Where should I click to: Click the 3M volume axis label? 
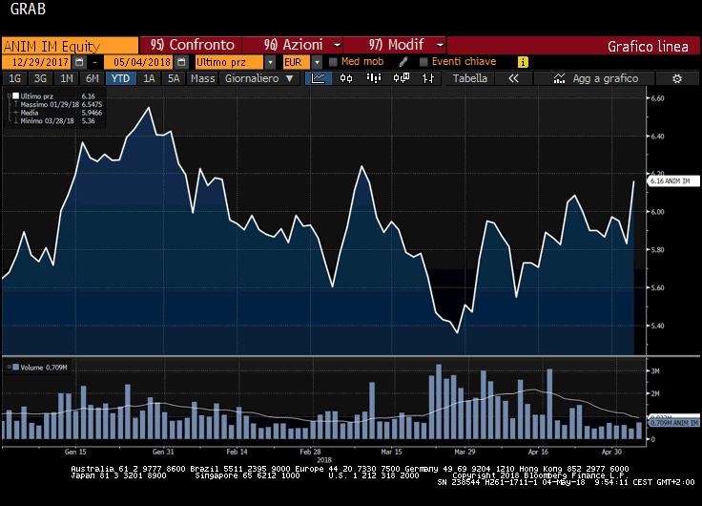(x=655, y=371)
